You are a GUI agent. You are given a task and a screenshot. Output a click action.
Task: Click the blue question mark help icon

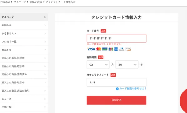tap(117, 89)
